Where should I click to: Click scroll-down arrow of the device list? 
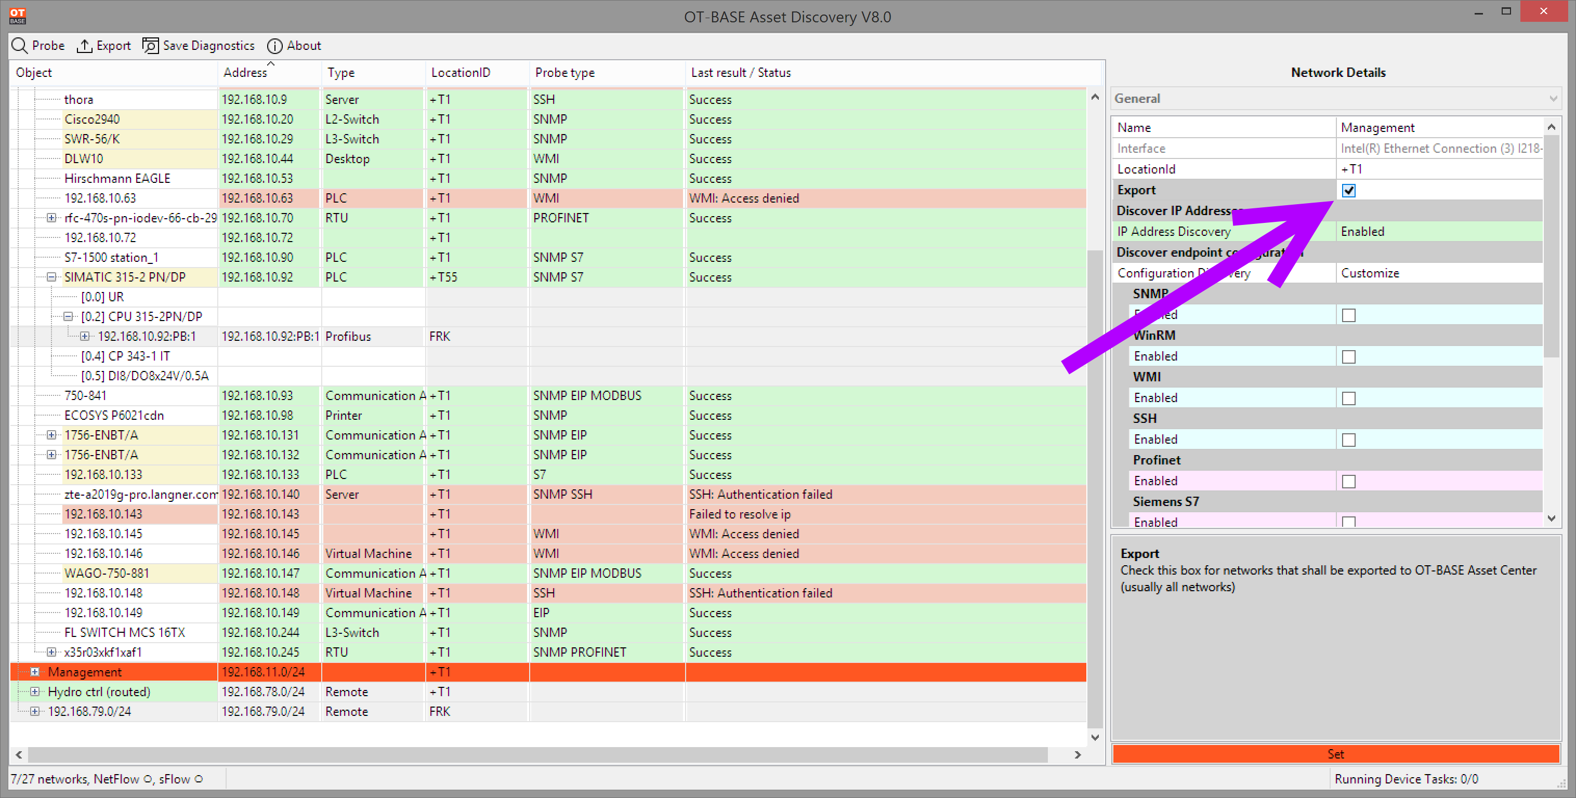pos(1095,737)
